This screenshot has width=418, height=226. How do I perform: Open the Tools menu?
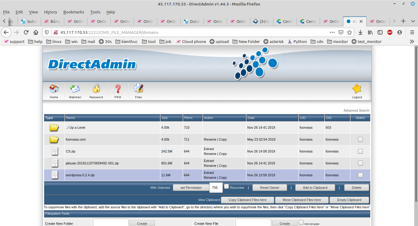(95, 12)
